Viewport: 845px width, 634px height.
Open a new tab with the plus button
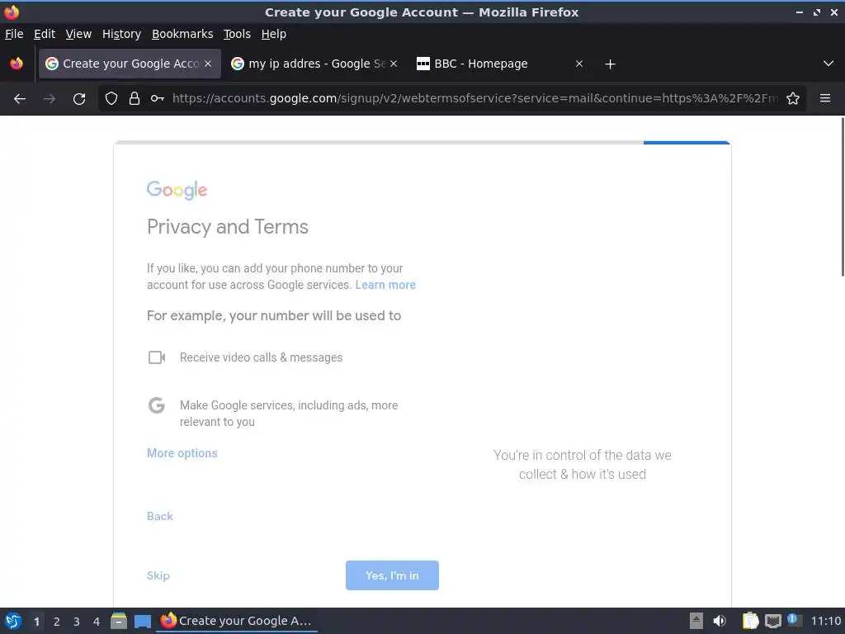click(x=610, y=64)
